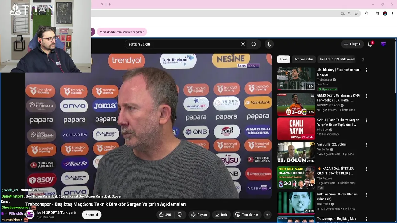
Task: Send thanks via Teşekkürler button
Action: coord(247,215)
